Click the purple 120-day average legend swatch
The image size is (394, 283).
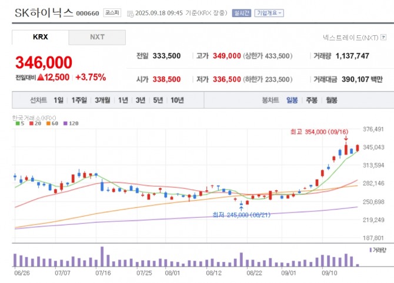(65, 123)
